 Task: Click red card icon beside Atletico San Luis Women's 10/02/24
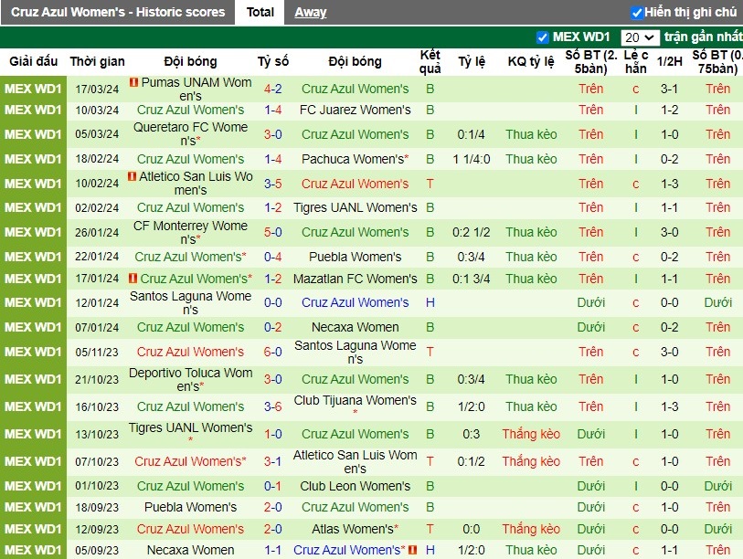tap(133, 176)
